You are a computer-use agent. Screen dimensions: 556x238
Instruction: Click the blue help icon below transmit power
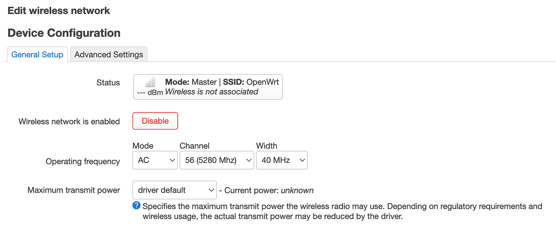point(136,205)
